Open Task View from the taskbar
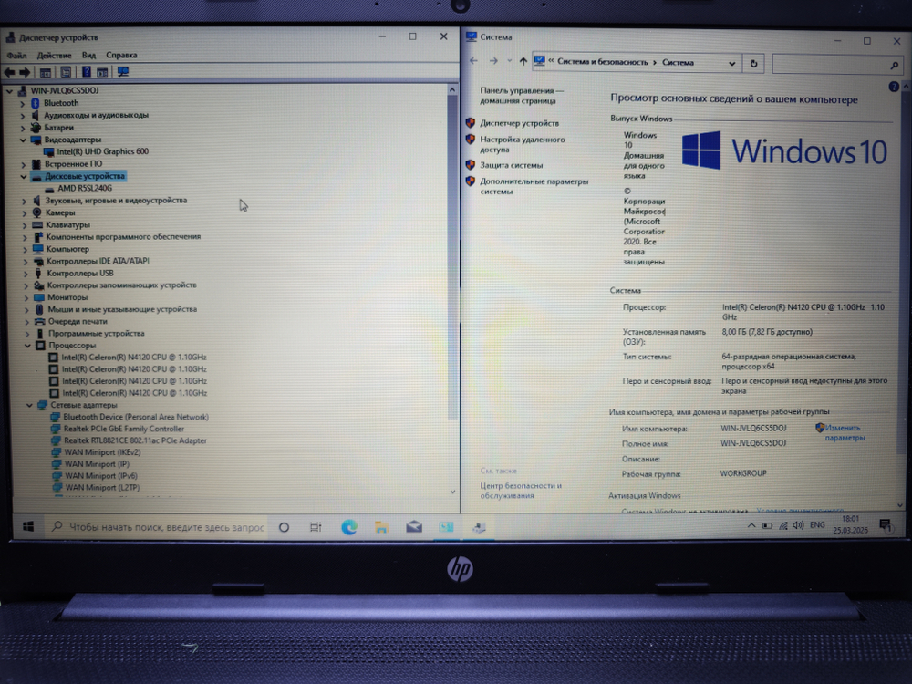The image size is (912, 684). pyautogui.click(x=314, y=527)
